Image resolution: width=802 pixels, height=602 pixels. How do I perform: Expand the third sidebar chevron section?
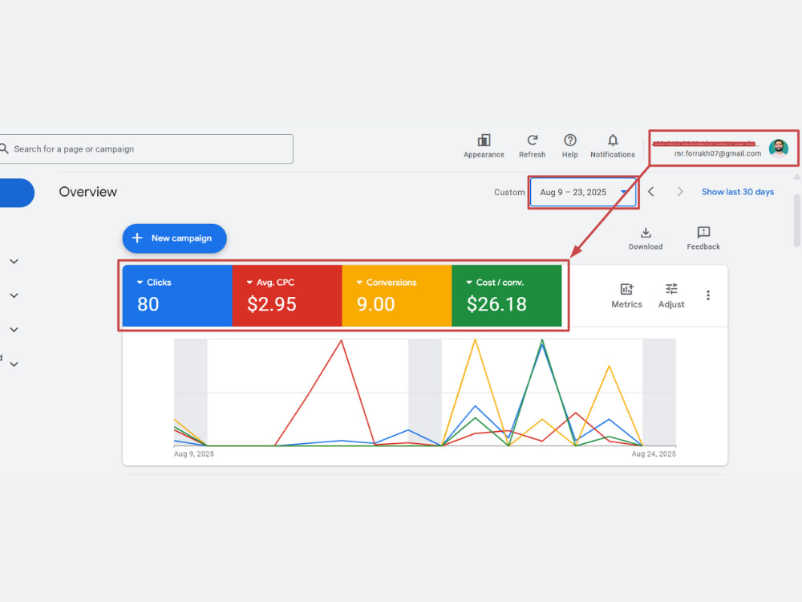[14, 330]
